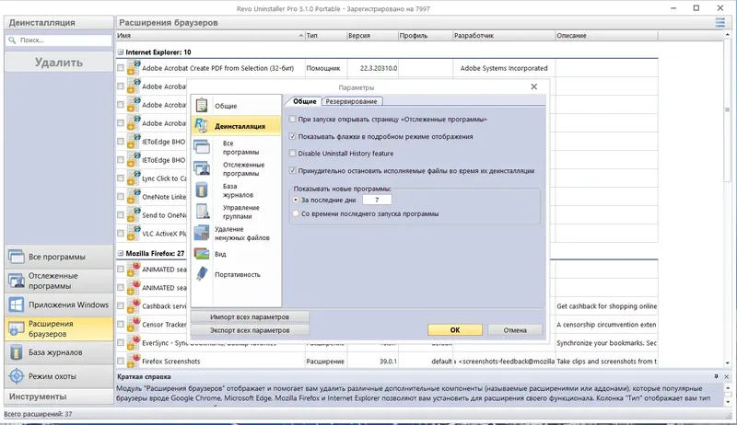The image size is (737, 425).
Task: Select the Adobe Acrobat Create PDF from Selection icon
Action: (134, 68)
